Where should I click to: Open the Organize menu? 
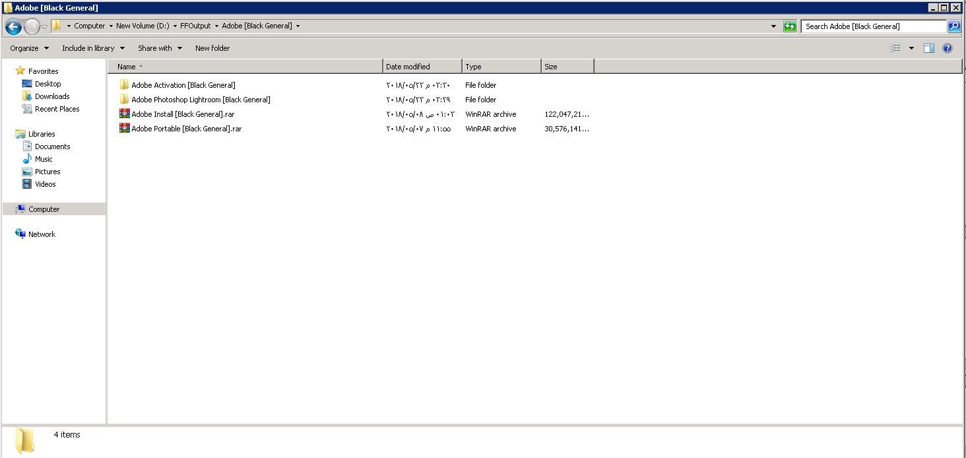point(29,48)
